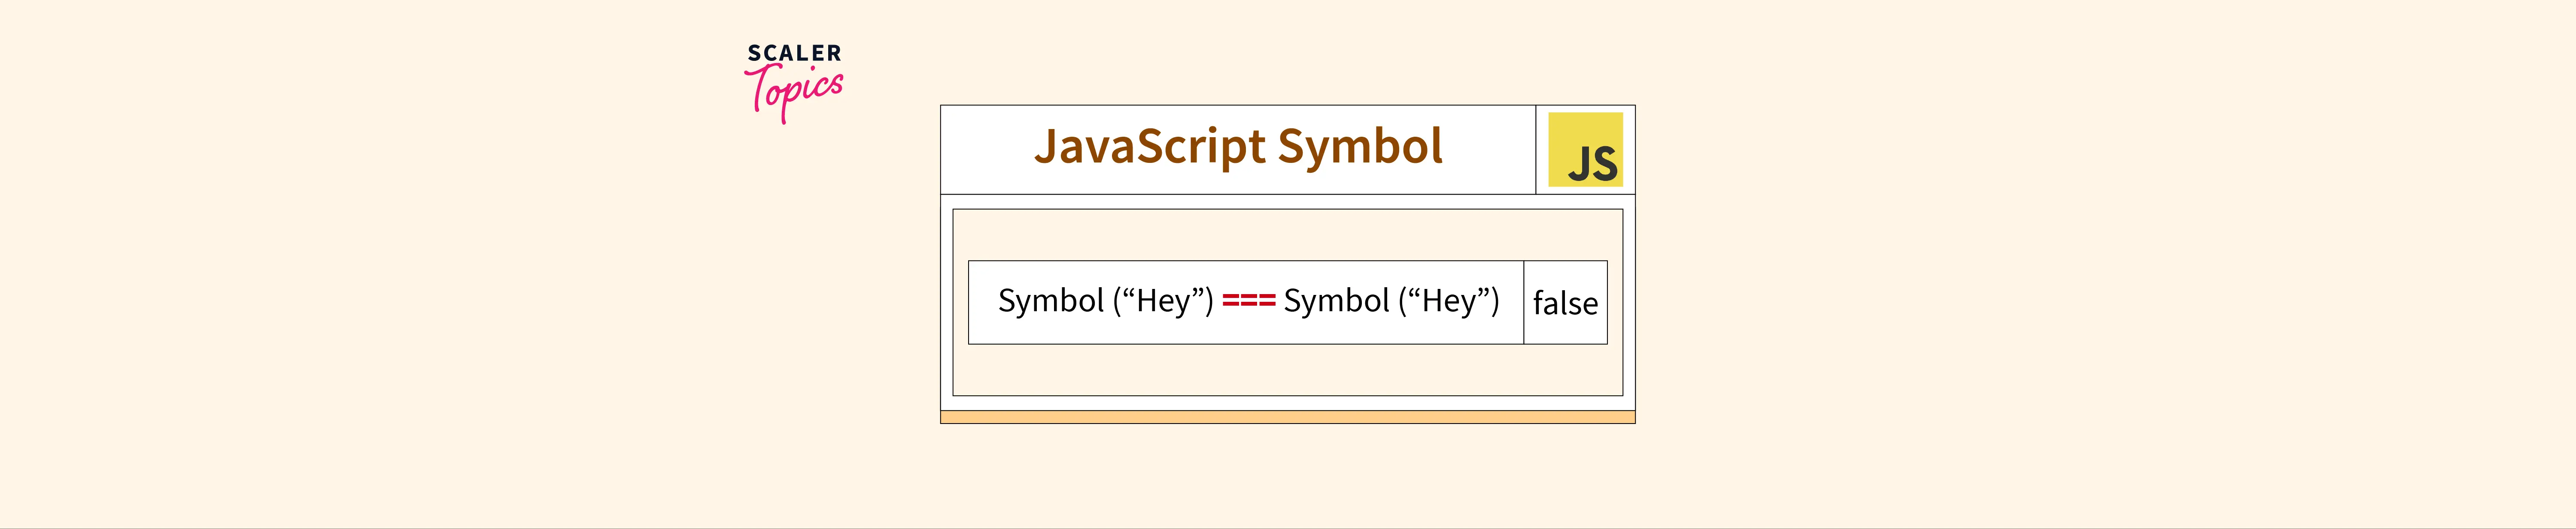Click the word JavaScript in the title
Image resolution: width=2576 pixels, height=529 pixels.
tap(1150, 148)
